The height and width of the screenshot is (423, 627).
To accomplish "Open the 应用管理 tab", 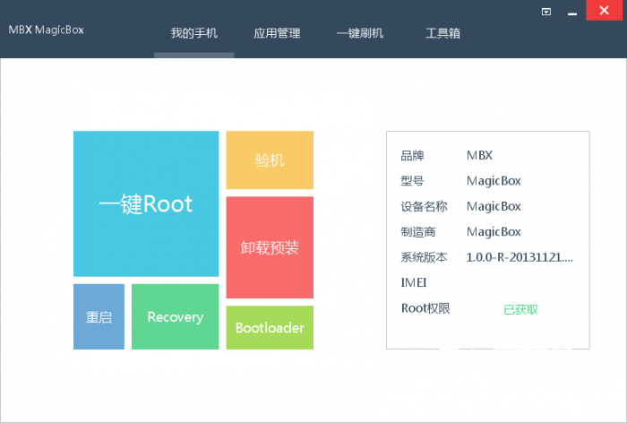I will pos(277,33).
